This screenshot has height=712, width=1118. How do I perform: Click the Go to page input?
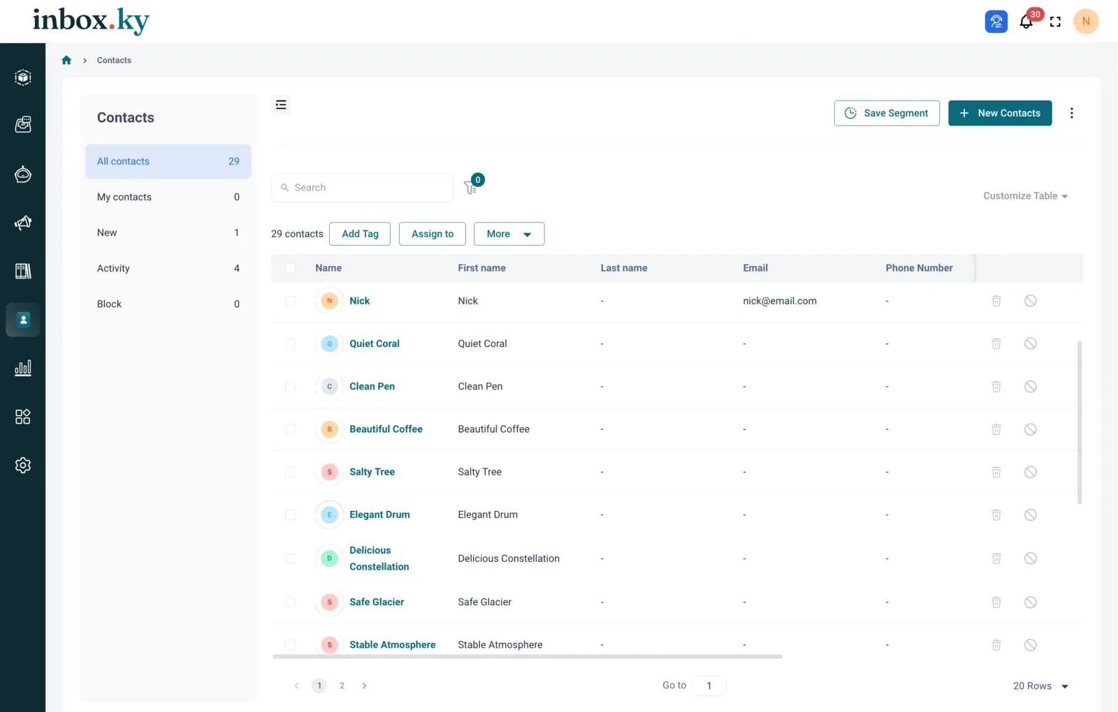pos(709,685)
